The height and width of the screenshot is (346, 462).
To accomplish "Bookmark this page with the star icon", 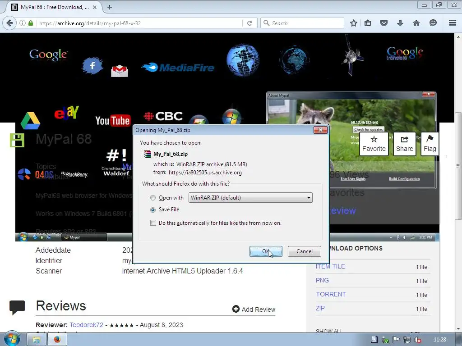I will point(354,23).
